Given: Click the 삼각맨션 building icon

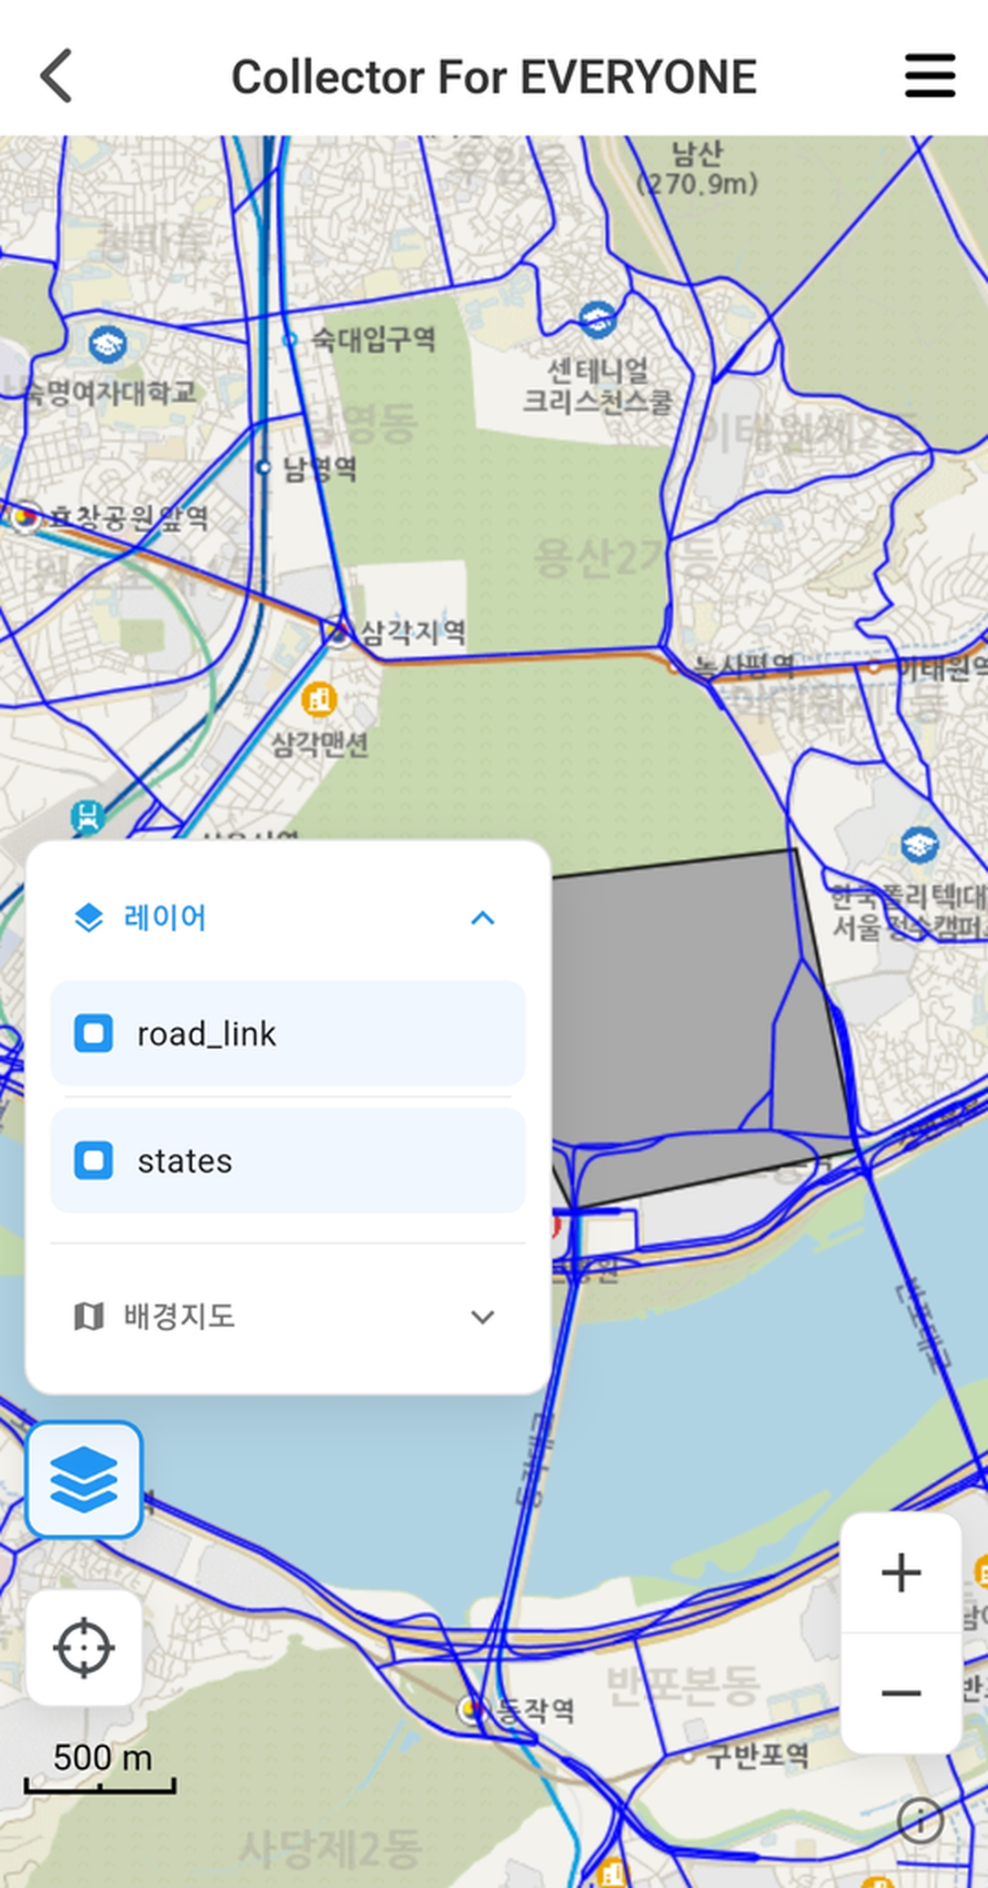Looking at the screenshot, I should coord(319,701).
